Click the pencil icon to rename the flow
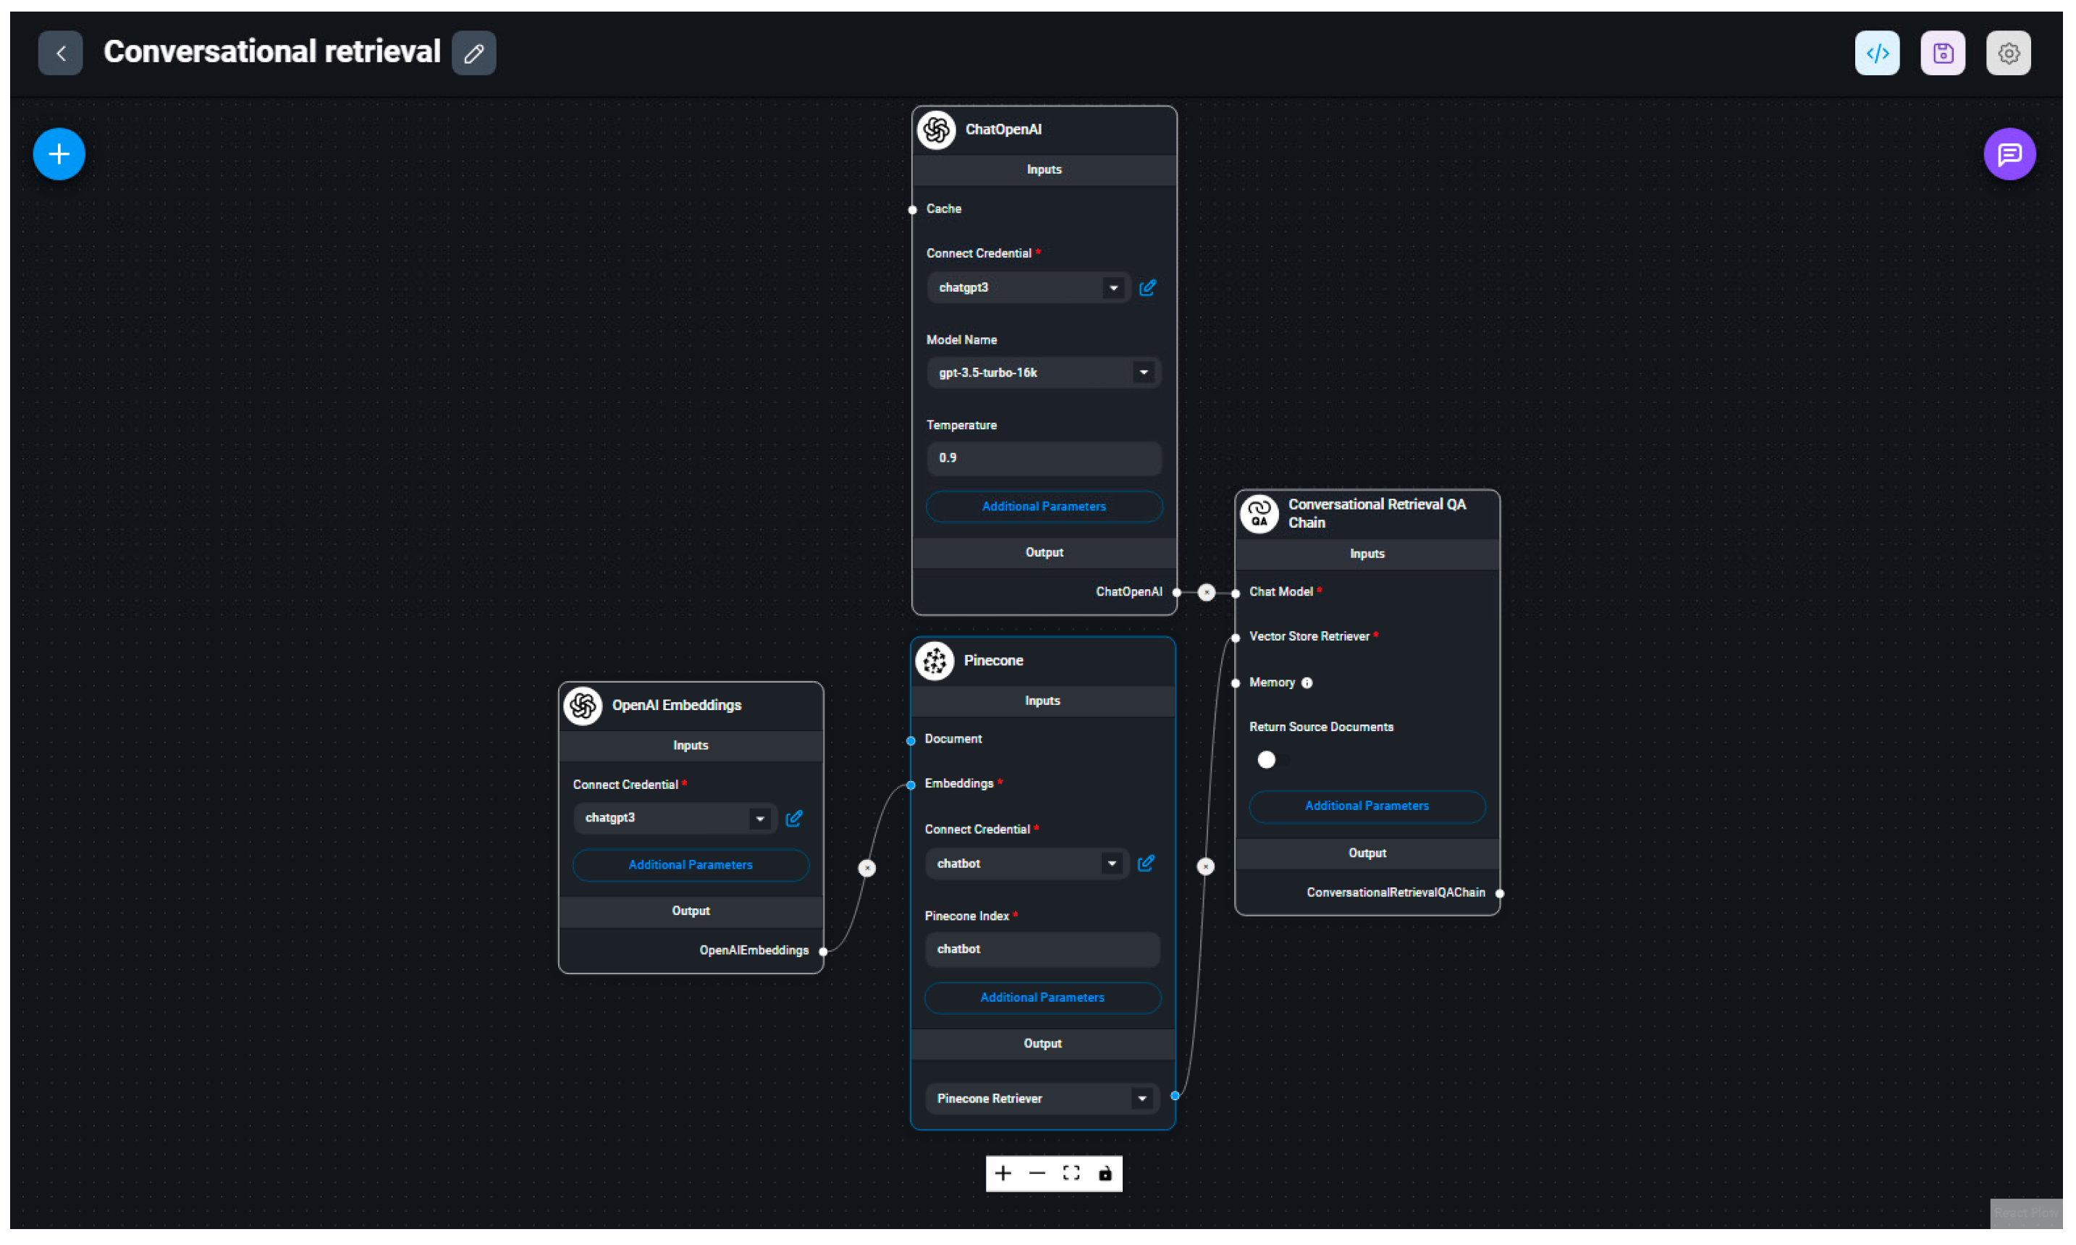Screen dimensions: 2076x1245 coord(474,53)
